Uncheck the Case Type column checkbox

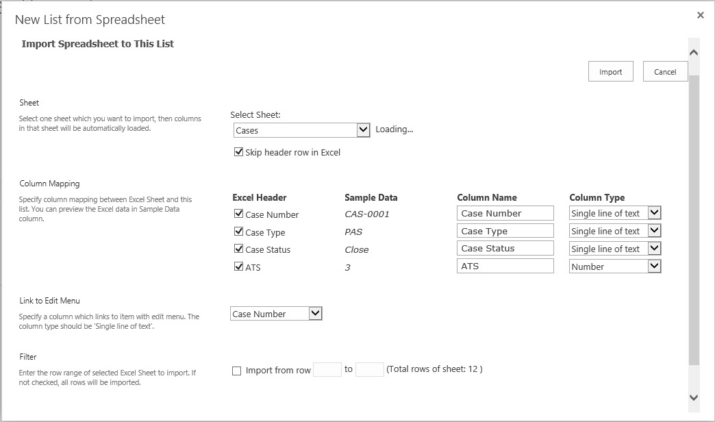point(238,232)
